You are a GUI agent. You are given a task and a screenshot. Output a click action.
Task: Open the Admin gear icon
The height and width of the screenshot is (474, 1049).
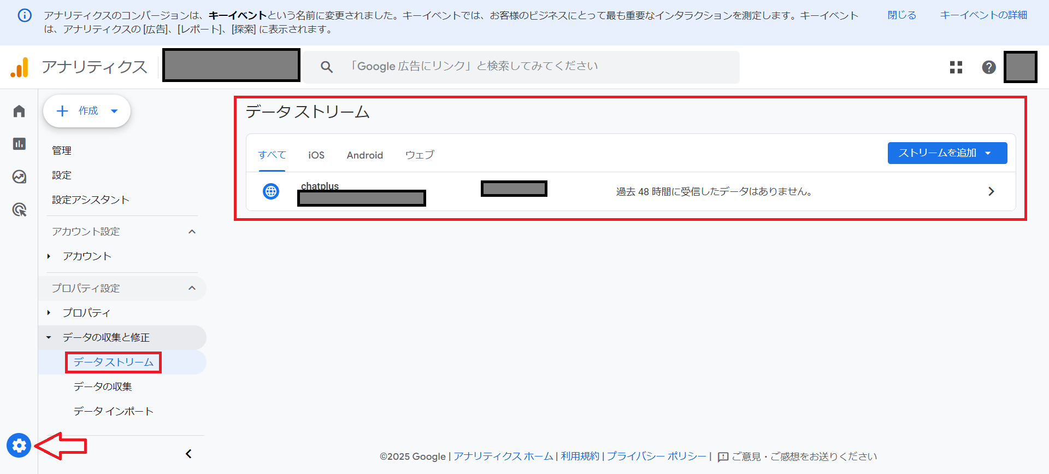click(x=19, y=446)
